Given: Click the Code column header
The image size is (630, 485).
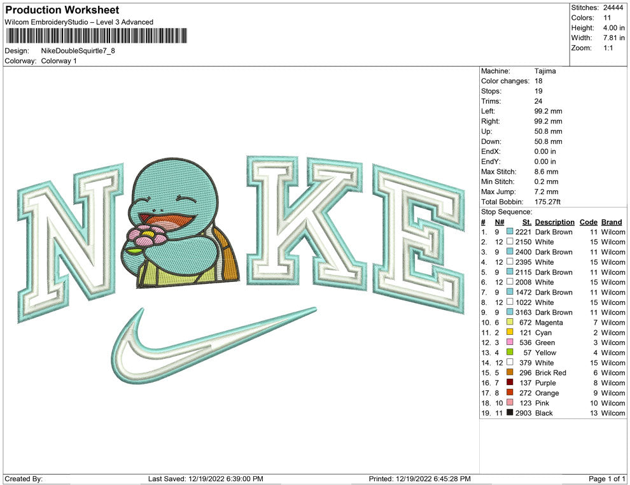Looking at the screenshot, I should click(588, 221).
